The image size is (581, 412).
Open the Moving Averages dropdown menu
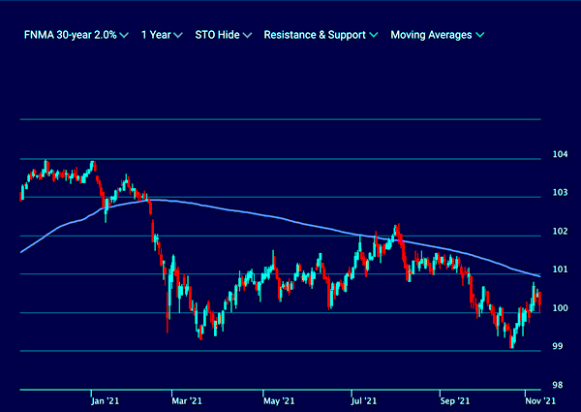click(x=437, y=35)
